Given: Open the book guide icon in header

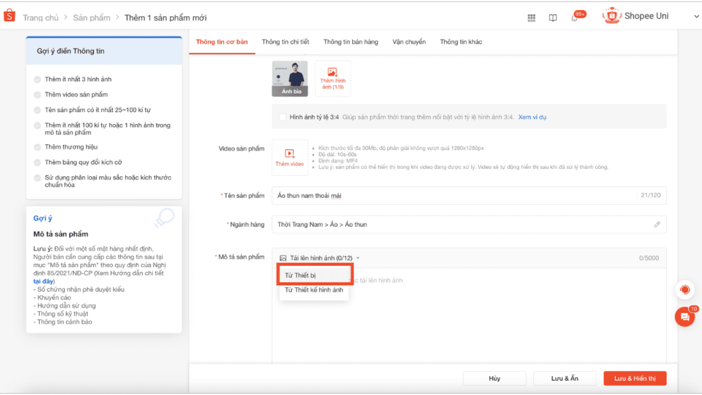Looking at the screenshot, I should pos(553,18).
